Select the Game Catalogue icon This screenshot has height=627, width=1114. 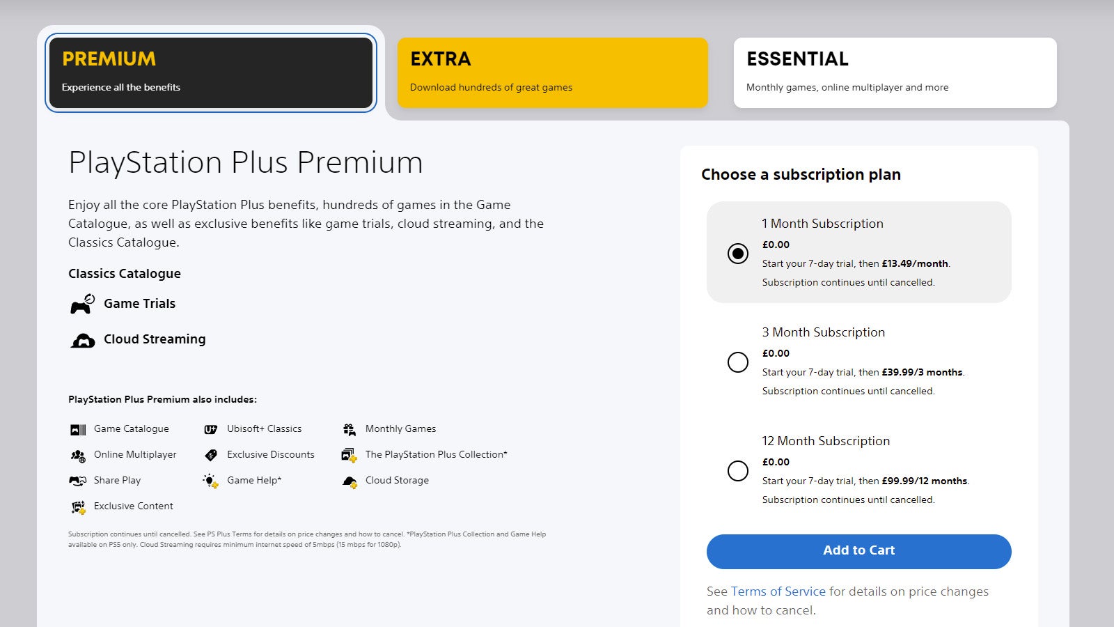tap(78, 429)
